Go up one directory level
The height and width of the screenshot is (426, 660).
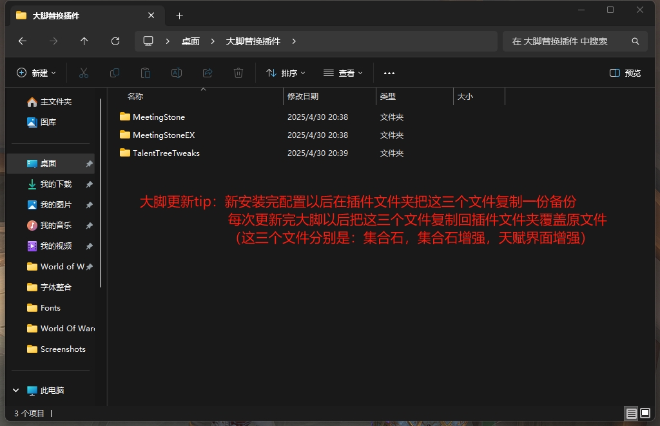pos(84,41)
